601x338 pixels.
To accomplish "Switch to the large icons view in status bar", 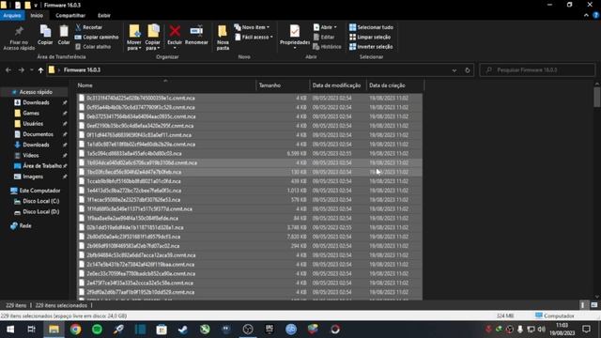I will click(x=594, y=305).
